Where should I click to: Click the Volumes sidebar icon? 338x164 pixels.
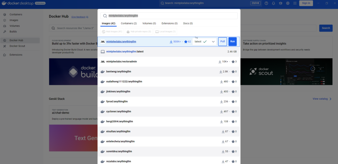[5, 26]
